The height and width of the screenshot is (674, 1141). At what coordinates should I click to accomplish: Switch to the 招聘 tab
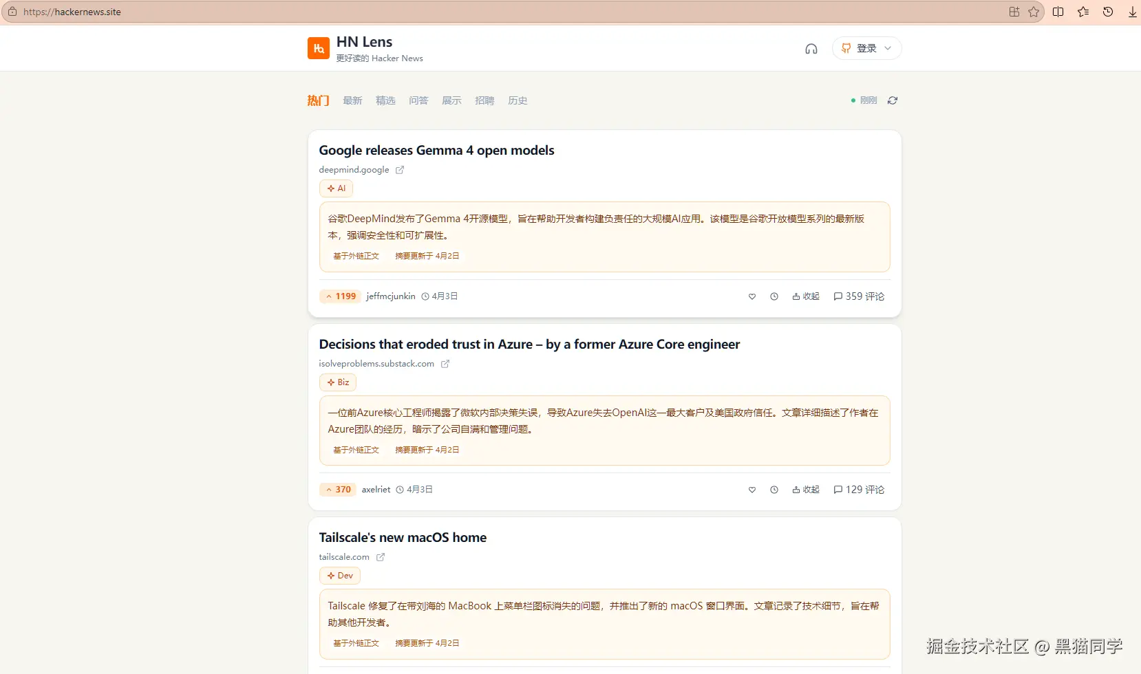[x=484, y=100]
